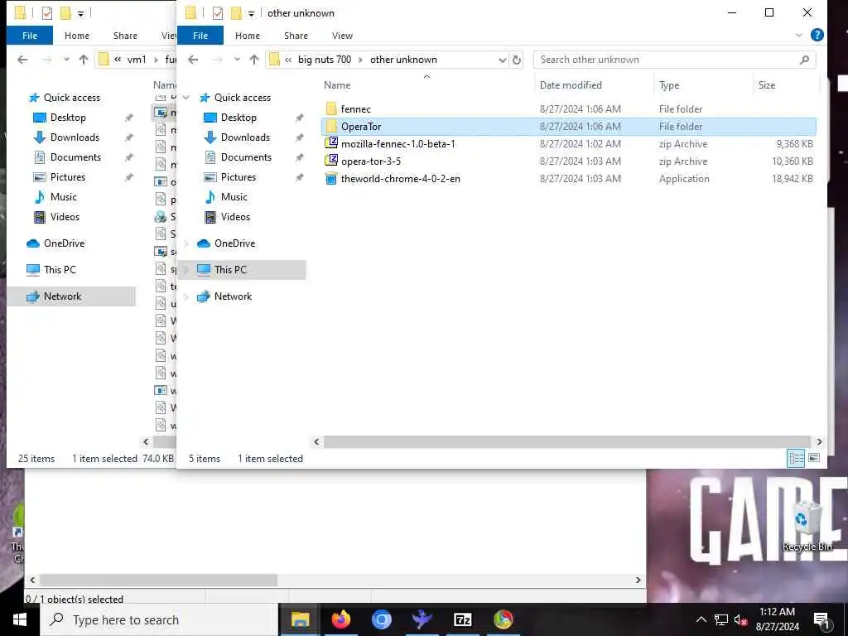Expand Network node in front window
Screen dimensions: 848x636
[x=186, y=296]
